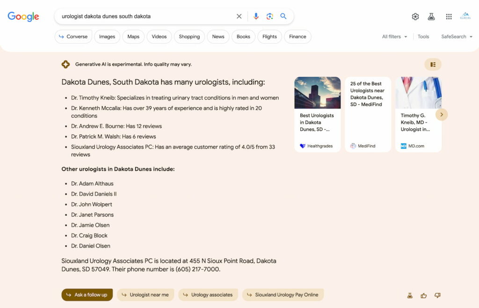Click the Dr. Patrick M. Walsh entry
Image resolution: width=479 pixels, height=308 pixels.
(113, 137)
